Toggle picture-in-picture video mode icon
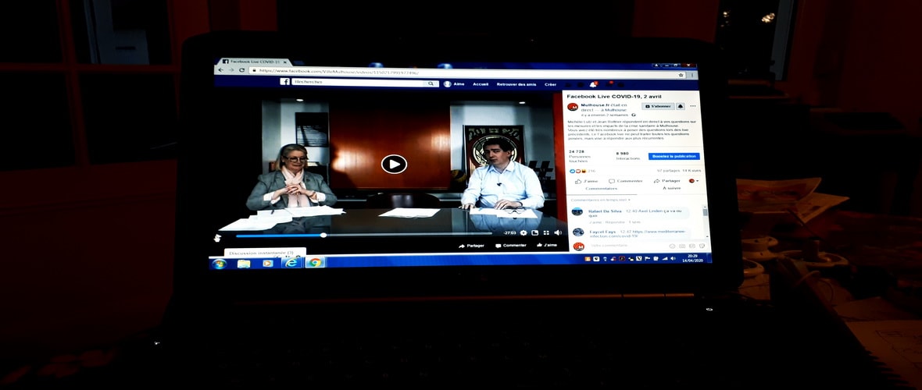 pyautogui.click(x=535, y=232)
